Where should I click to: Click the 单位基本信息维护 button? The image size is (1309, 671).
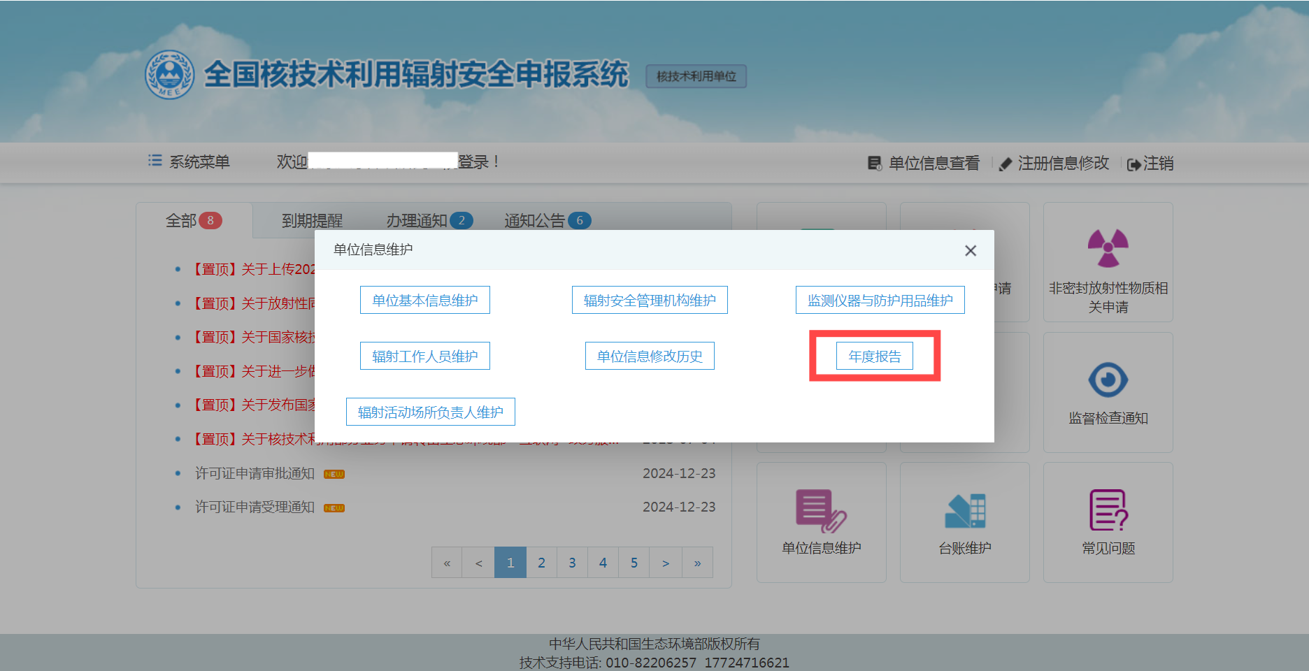coord(424,301)
